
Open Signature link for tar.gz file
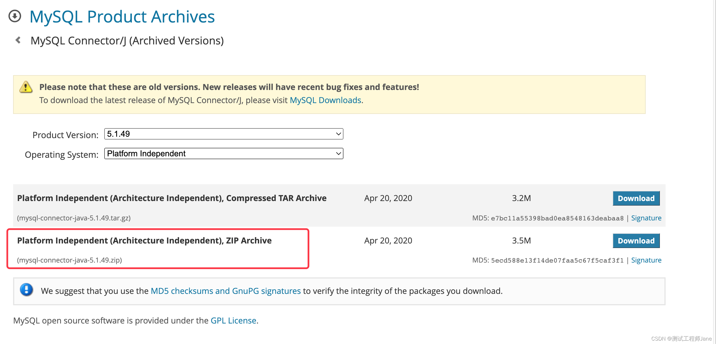(646, 218)
